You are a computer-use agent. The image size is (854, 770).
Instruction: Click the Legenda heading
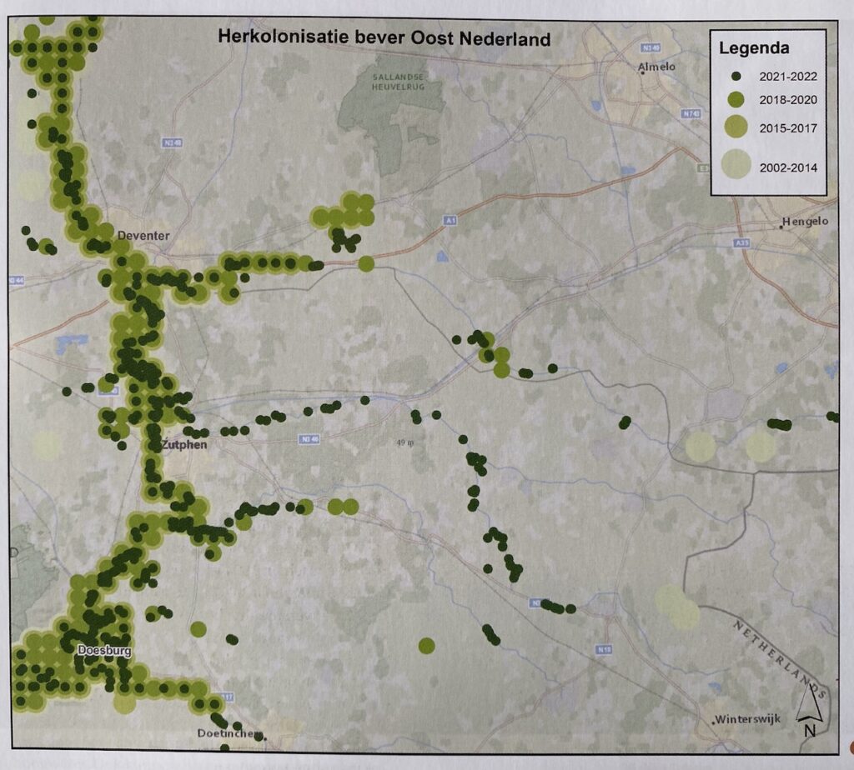755,48
